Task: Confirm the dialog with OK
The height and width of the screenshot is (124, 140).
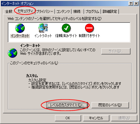Action: tap(68, 118)
